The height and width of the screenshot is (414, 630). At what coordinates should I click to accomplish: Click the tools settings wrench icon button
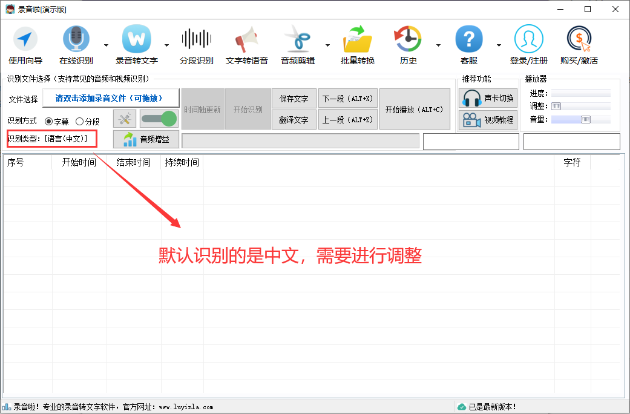(125, 119)
